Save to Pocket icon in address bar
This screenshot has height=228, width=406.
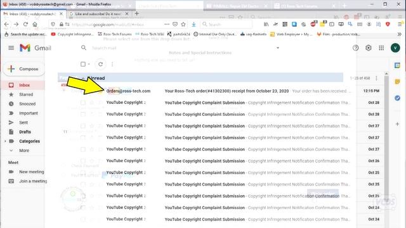coord(175,24)
